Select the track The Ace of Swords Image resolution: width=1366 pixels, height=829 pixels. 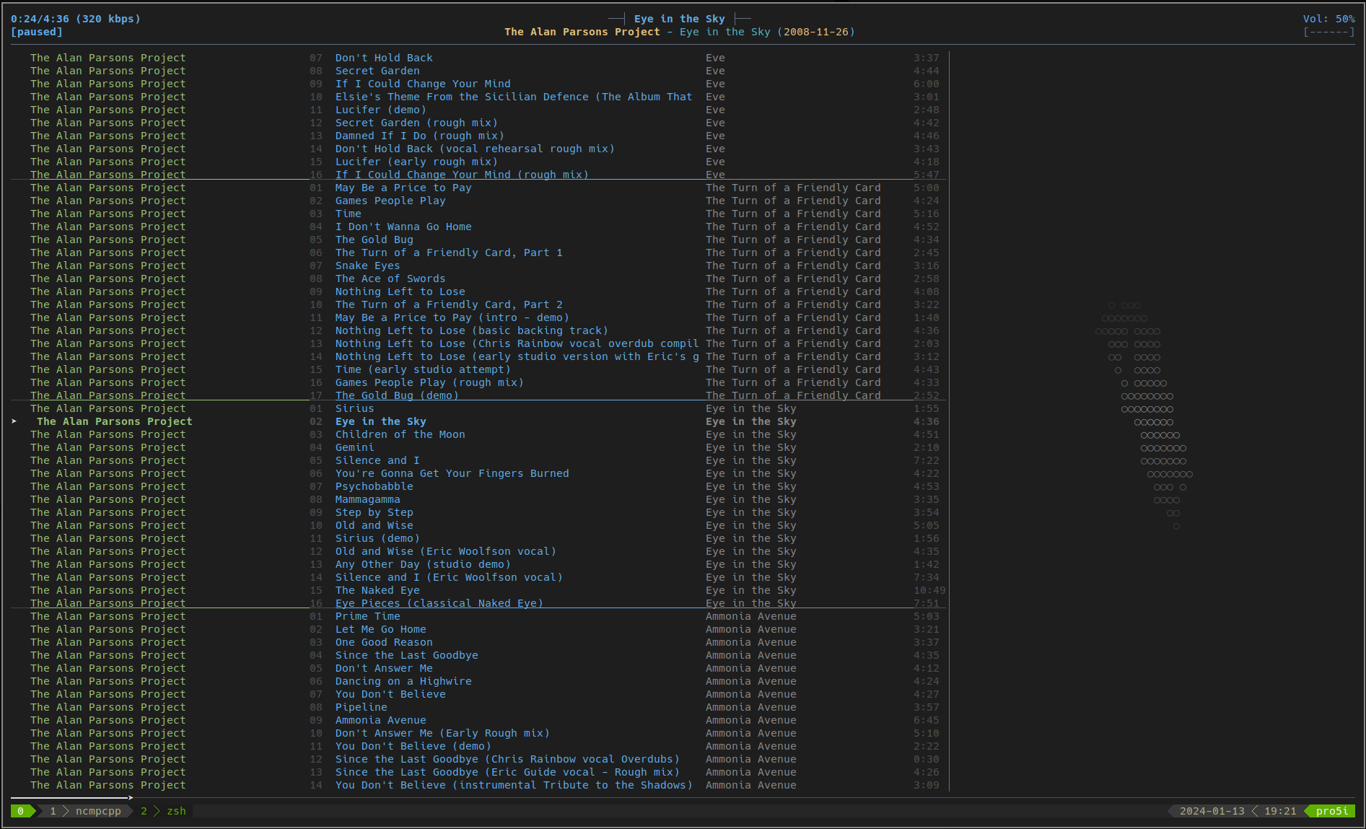[x=390, y=278]
